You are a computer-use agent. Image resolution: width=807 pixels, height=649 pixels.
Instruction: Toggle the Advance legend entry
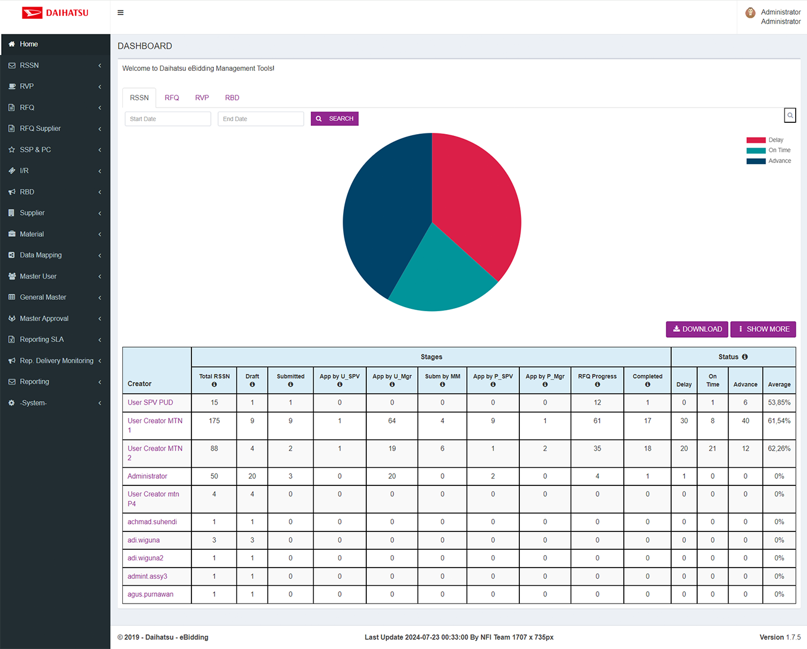pos(769,161)
